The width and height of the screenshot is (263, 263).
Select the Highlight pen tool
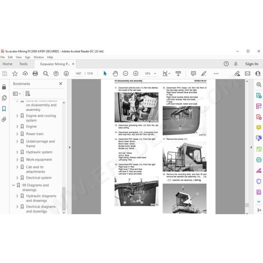pos(204,74)
